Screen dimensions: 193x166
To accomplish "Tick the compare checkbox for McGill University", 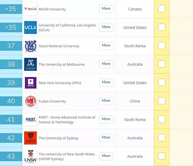I will pos(162,9).
